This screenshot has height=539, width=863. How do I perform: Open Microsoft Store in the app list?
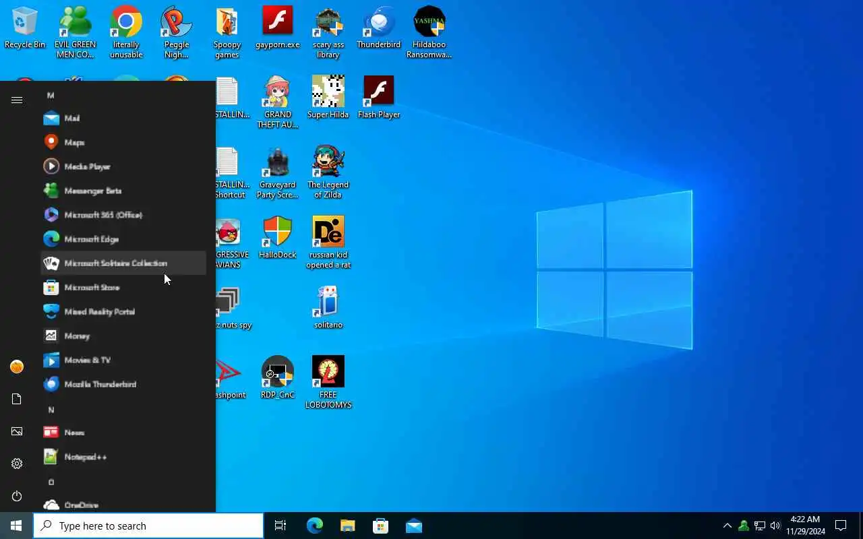tap(124, 288)
